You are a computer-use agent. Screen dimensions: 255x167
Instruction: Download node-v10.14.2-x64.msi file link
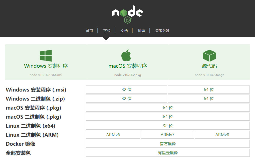46,75
